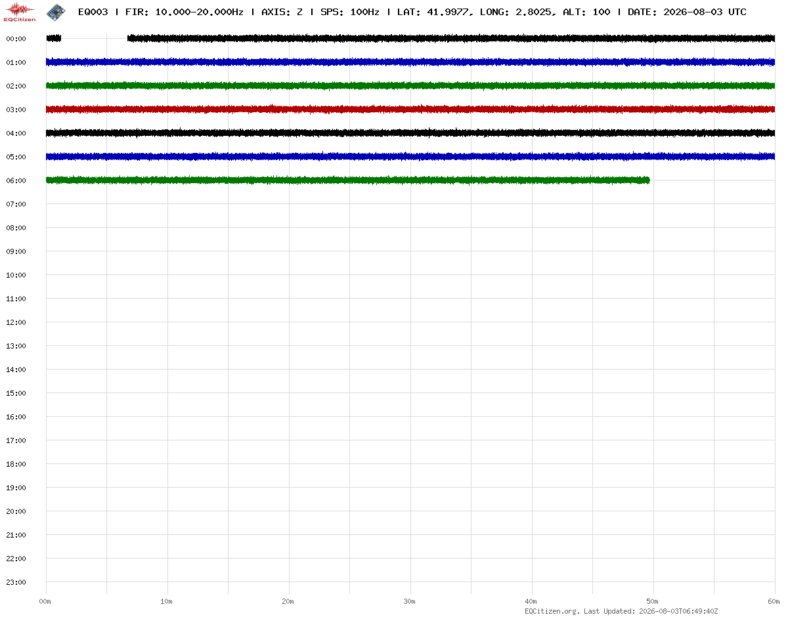Screen dimensions: 788x617
Task: Click the DATE: 2026-08-03 UTC text
Action: click(687, 12)
